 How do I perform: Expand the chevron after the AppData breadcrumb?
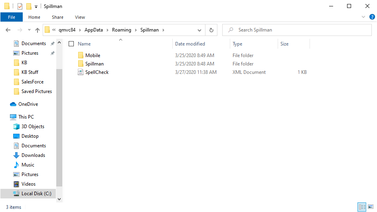(x=107, y=30)
